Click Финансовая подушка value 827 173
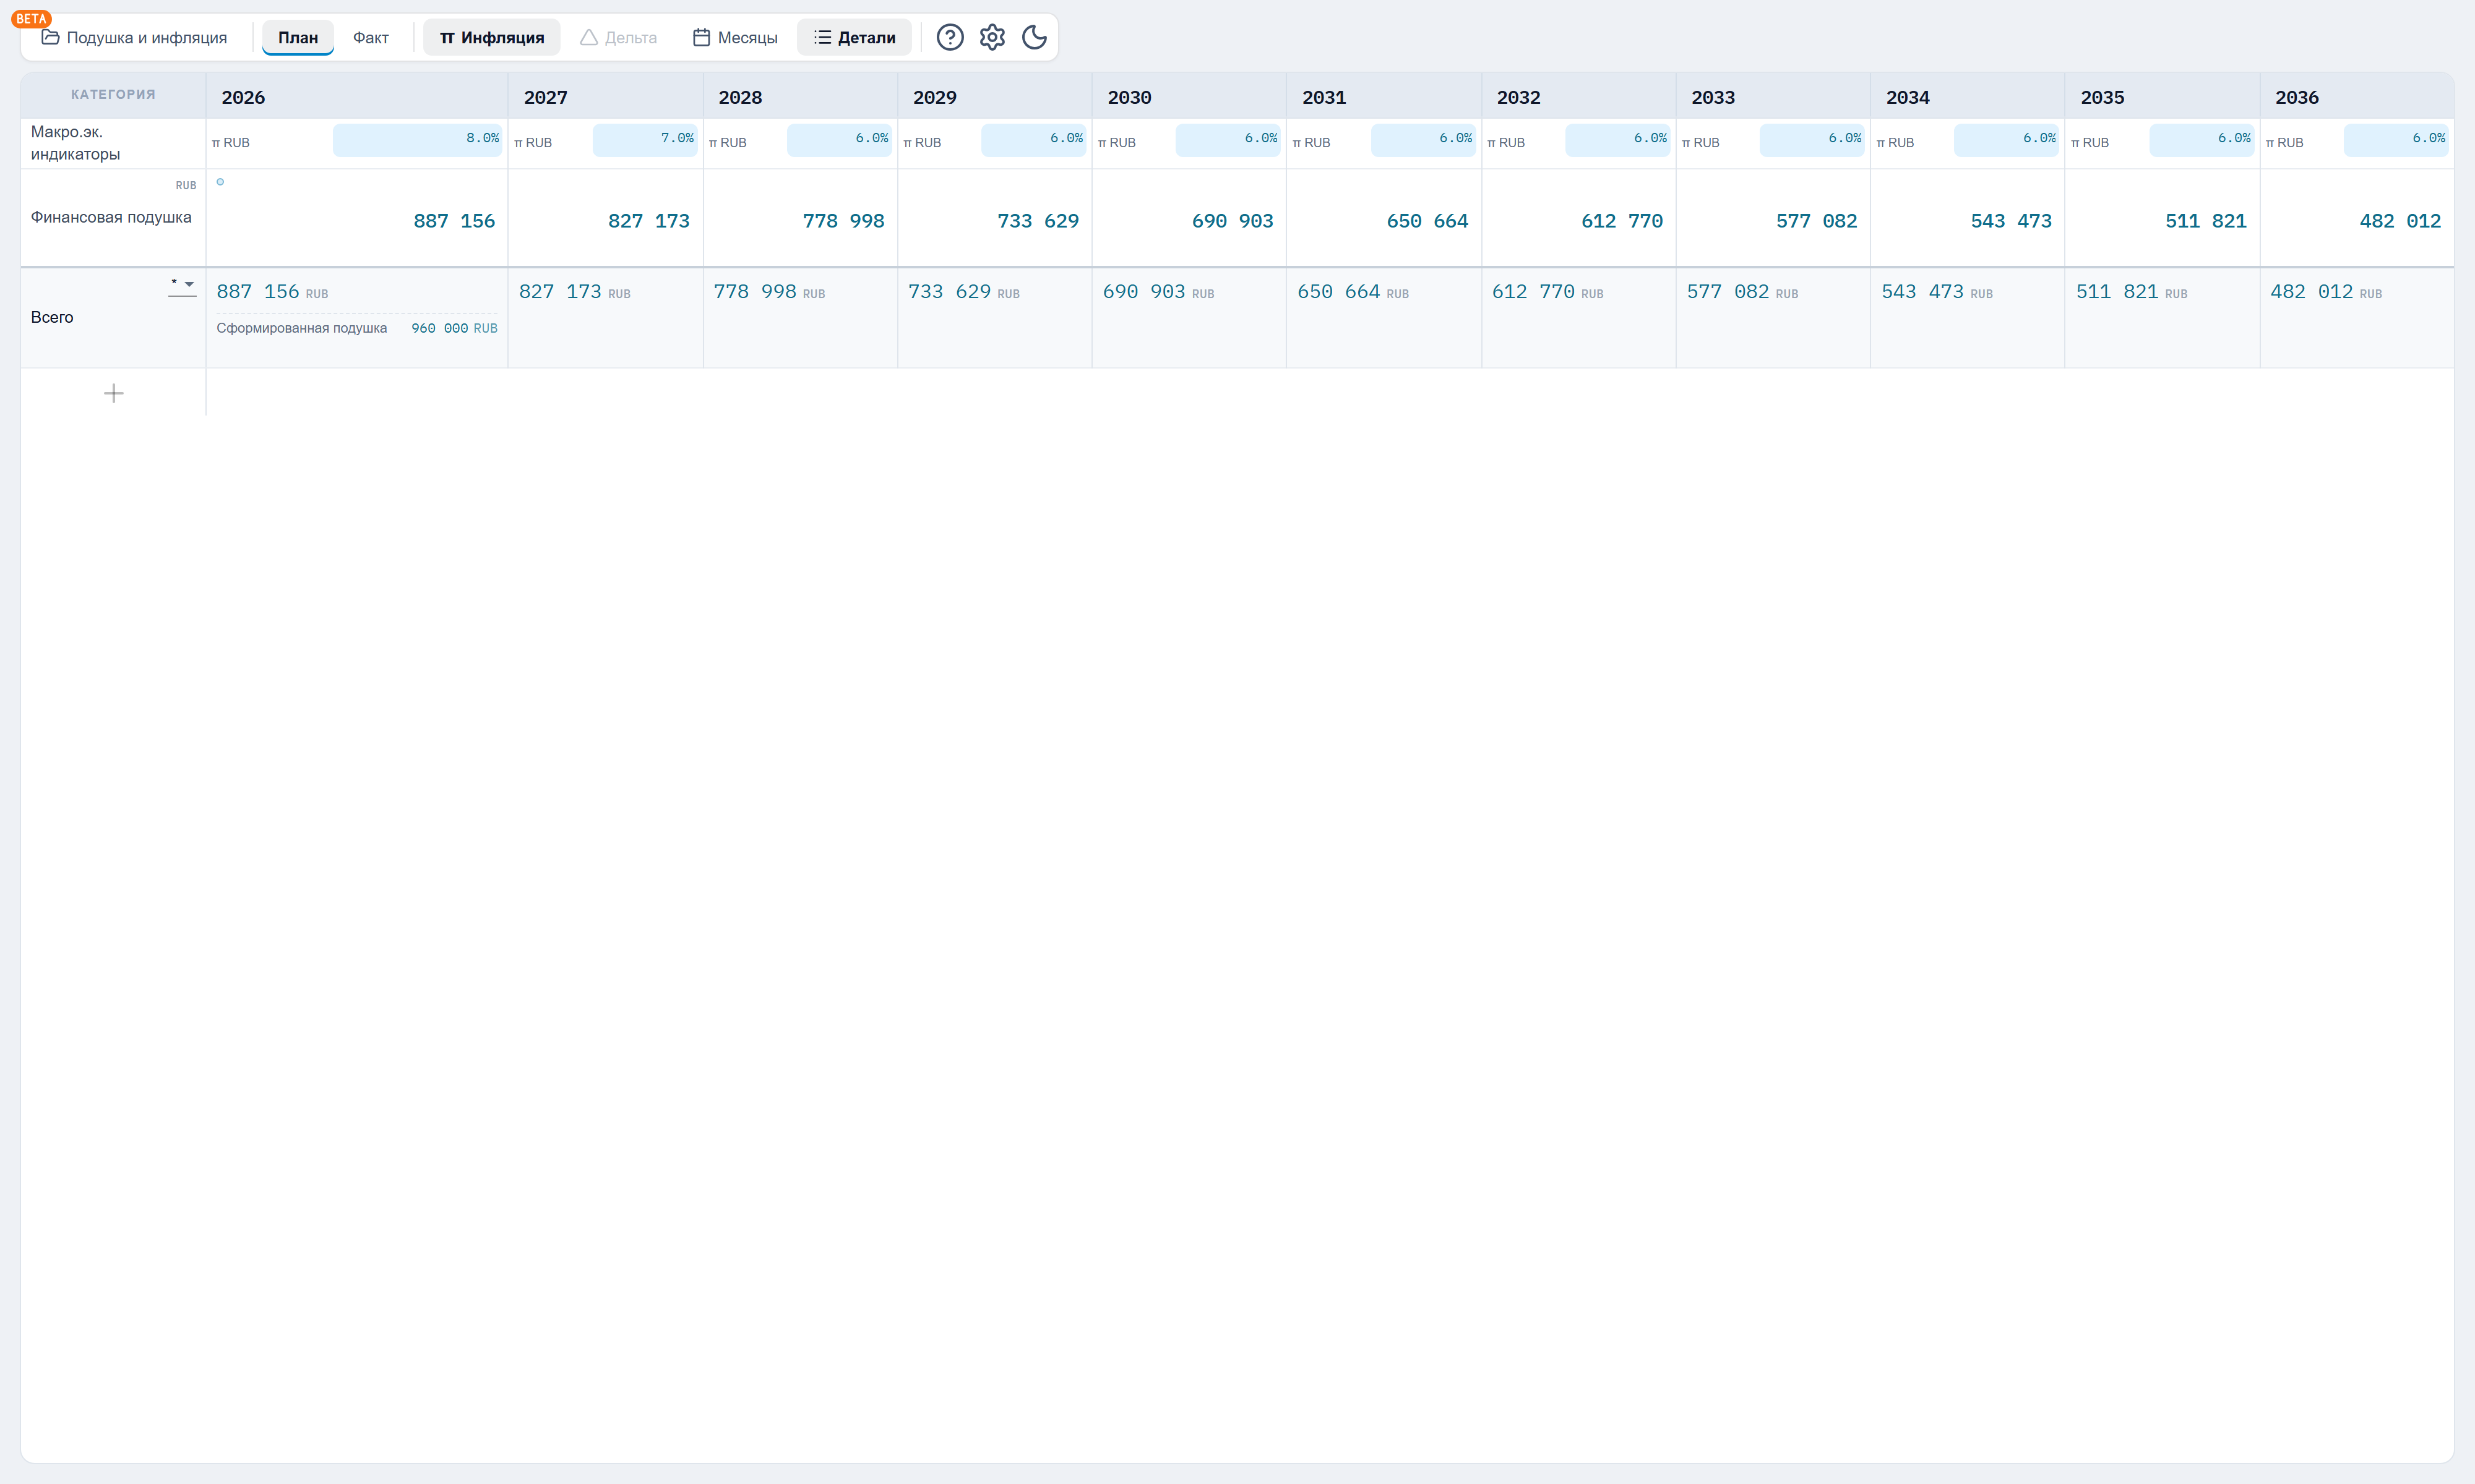Screen dimensions: 2475x1484 point(648,221)
